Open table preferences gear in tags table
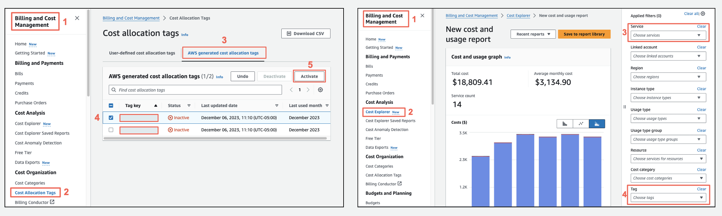Screen dimensions: 722x216 [320, 90]
